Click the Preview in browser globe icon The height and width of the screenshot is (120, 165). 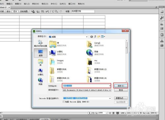[38, 11]
